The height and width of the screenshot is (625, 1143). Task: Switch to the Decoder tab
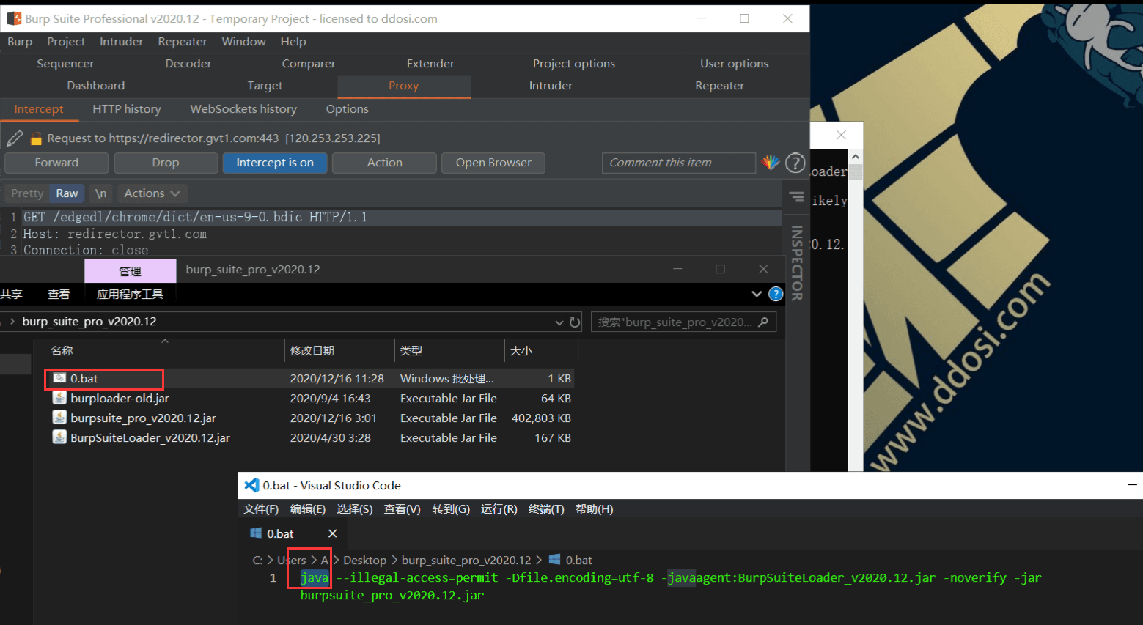pyautogui.click(x=188, y=64)
